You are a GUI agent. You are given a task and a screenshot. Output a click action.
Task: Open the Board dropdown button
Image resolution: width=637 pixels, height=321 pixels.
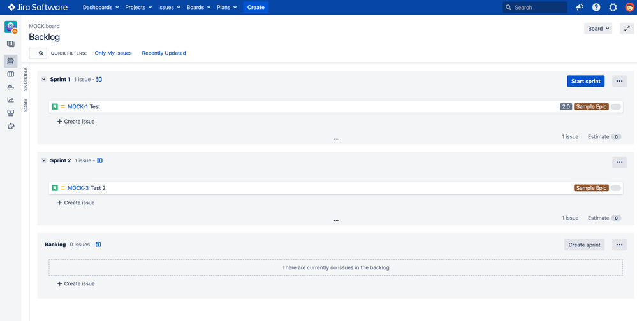[598, 29]
